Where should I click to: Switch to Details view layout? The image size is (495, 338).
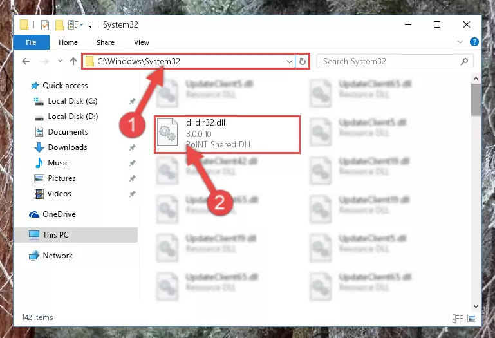(x=458, y=319)
